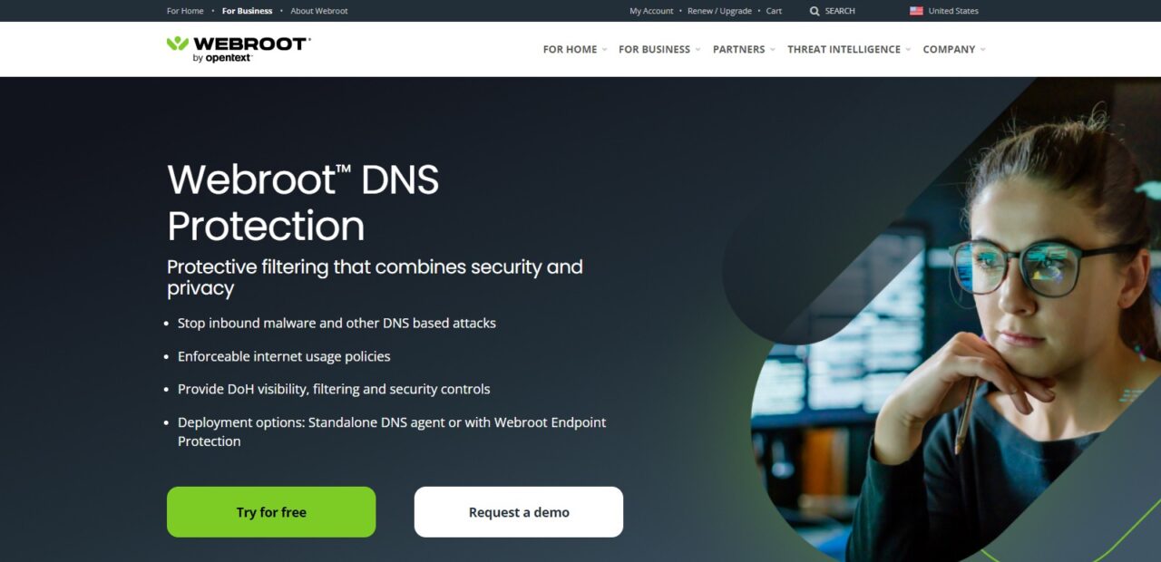Click the SEARCH text field

(x=840, y=11)
